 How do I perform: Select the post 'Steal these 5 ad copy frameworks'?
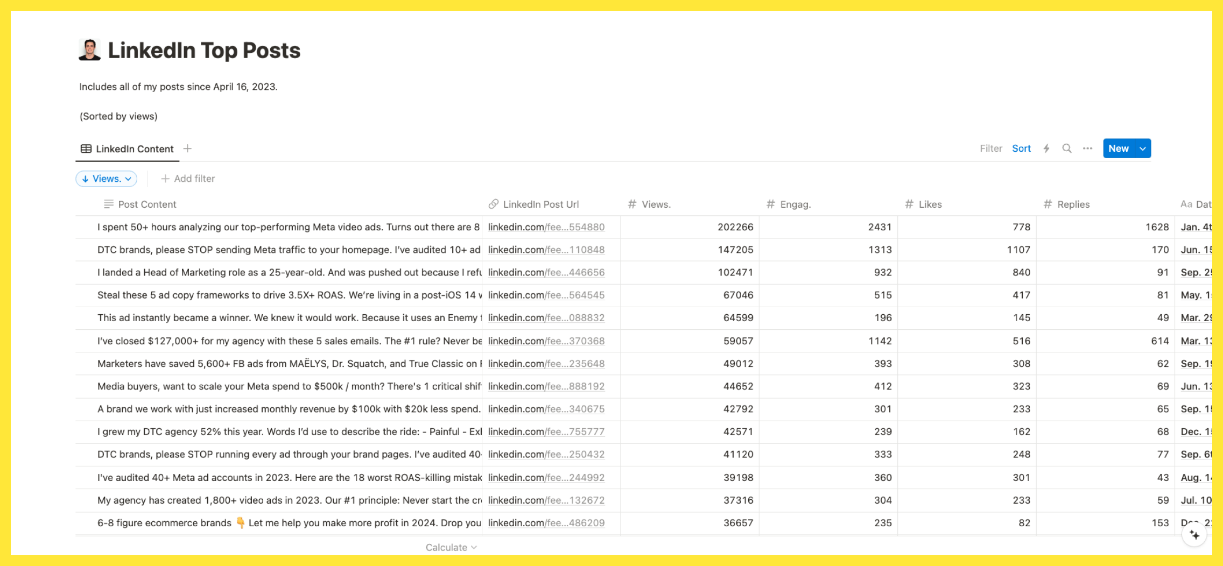point(289,295)
